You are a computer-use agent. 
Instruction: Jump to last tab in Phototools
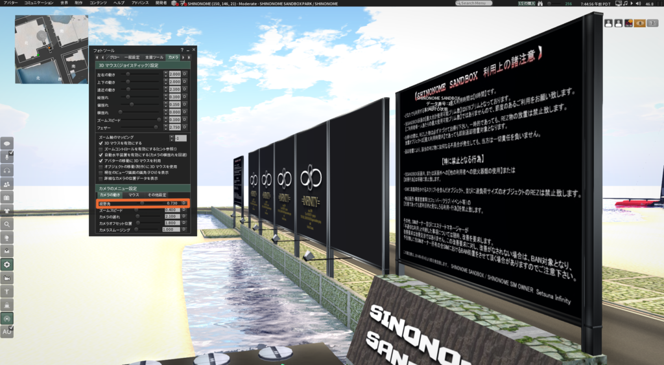point(189,57)
